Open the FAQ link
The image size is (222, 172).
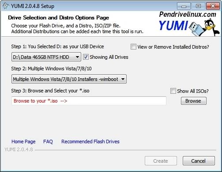[48, 141]
